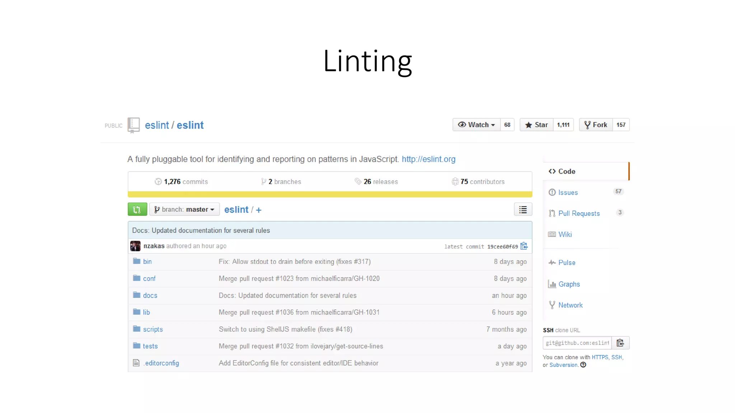The image size is (735, 413).
Task: Select SSH clone option link
Action: coord(617,357)
